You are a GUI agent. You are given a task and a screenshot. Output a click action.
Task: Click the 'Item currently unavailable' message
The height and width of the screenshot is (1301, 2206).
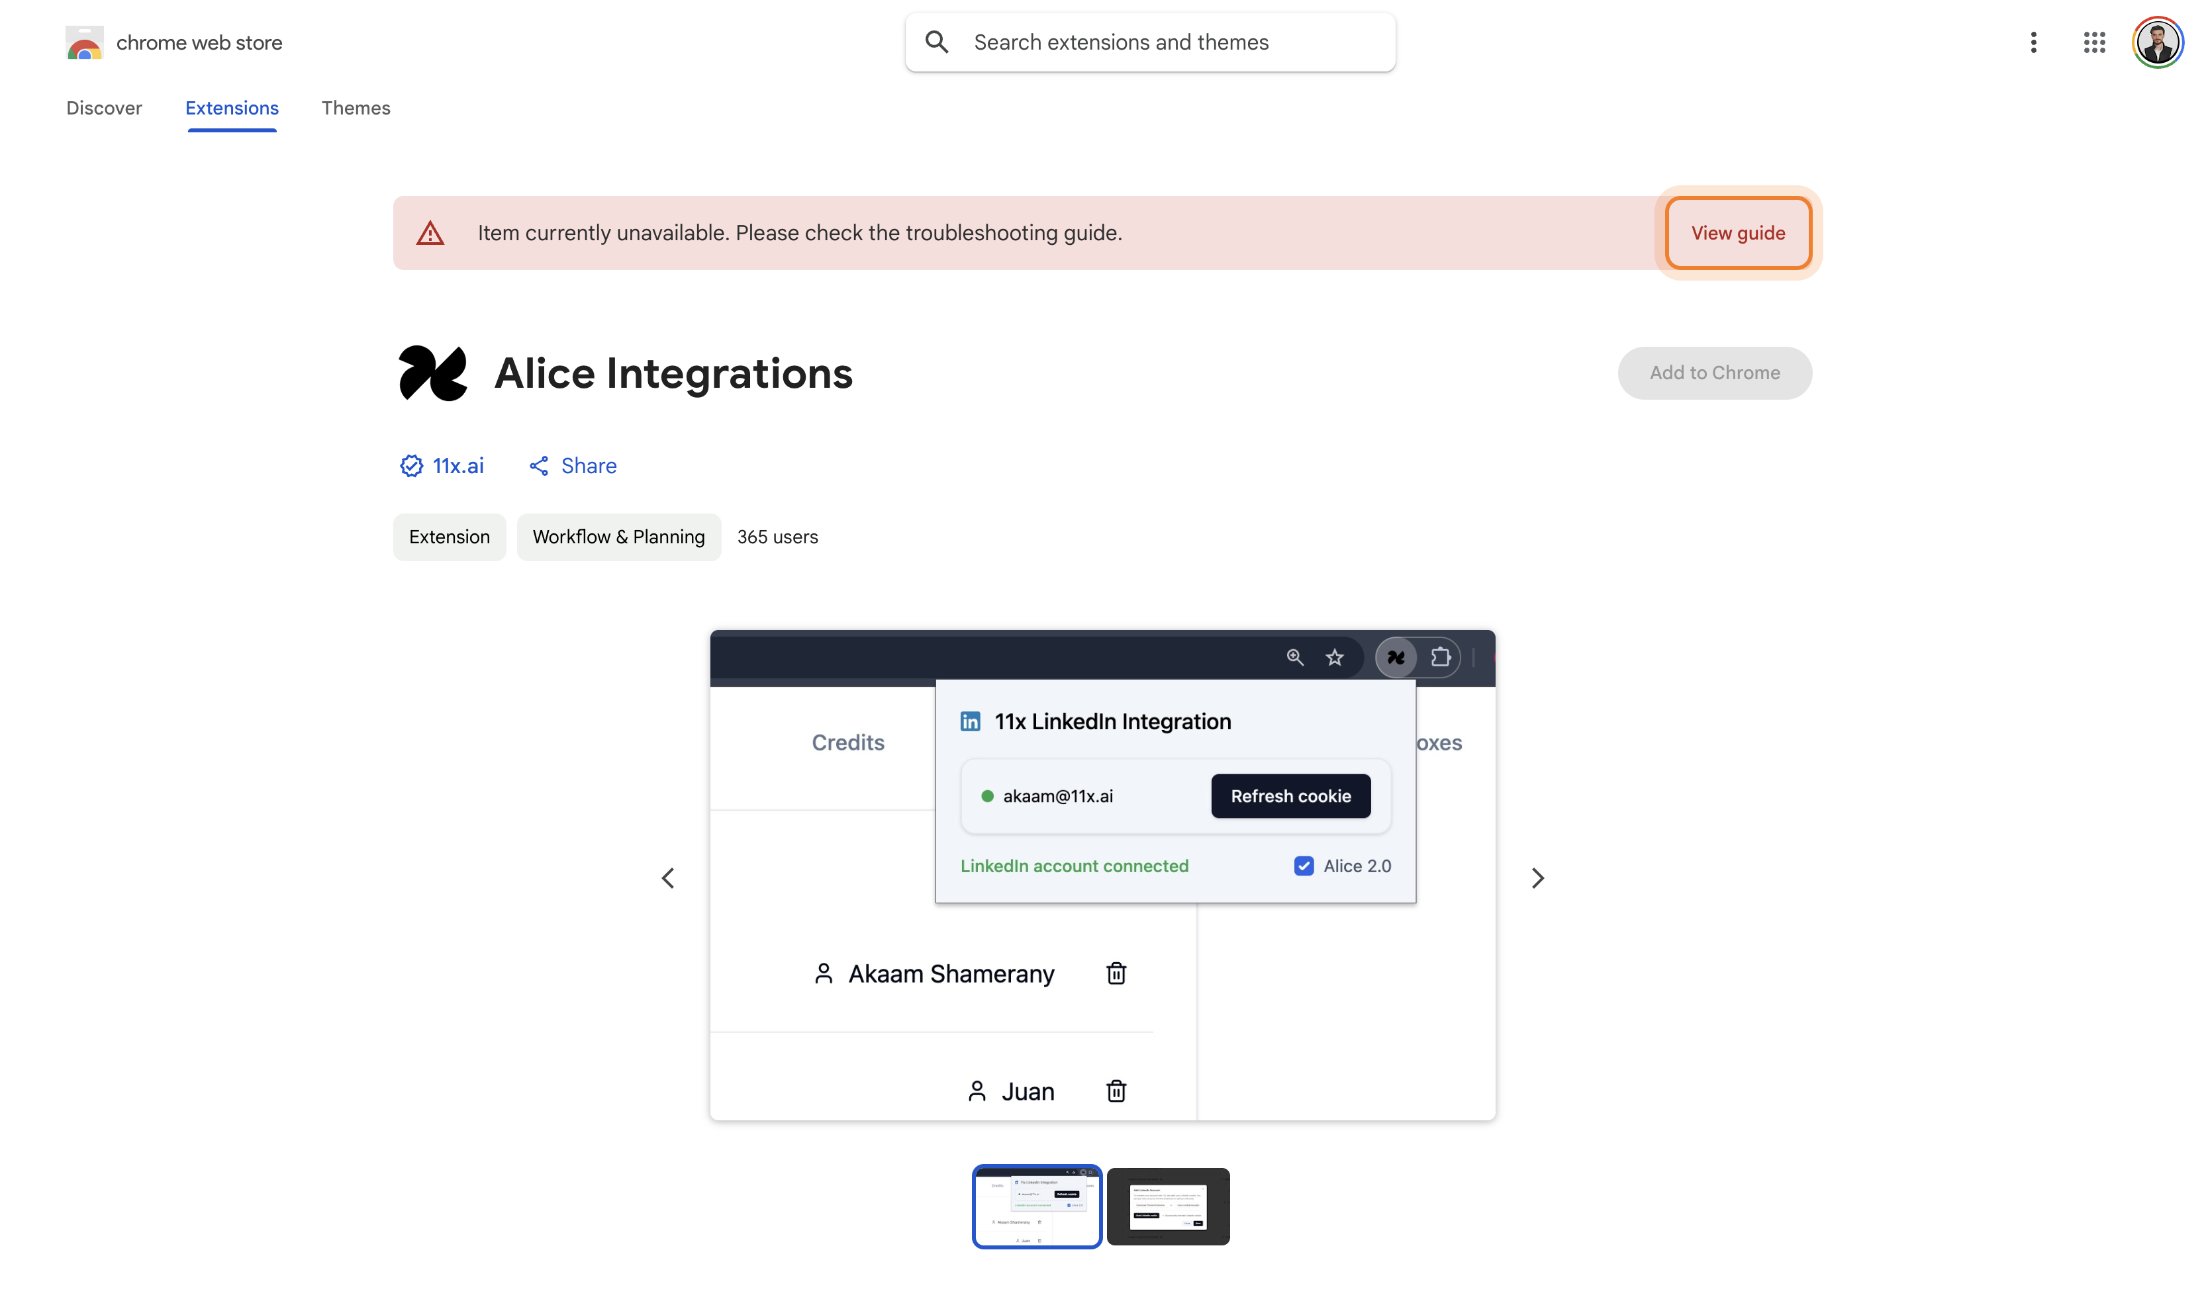tap(799, 233)
